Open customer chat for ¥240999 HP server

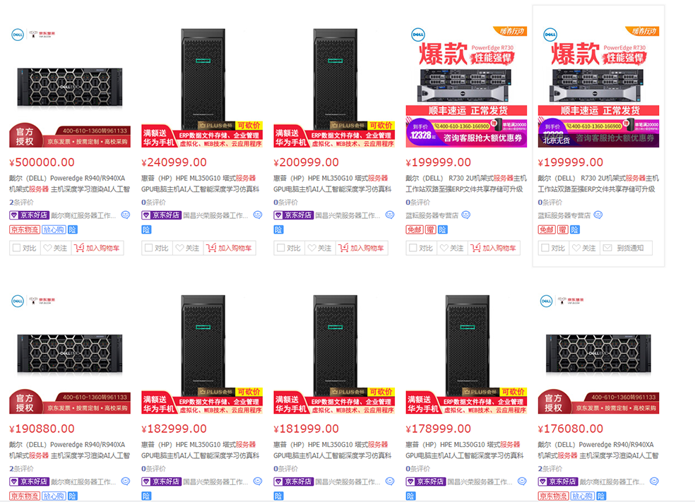tap(258, 215)
